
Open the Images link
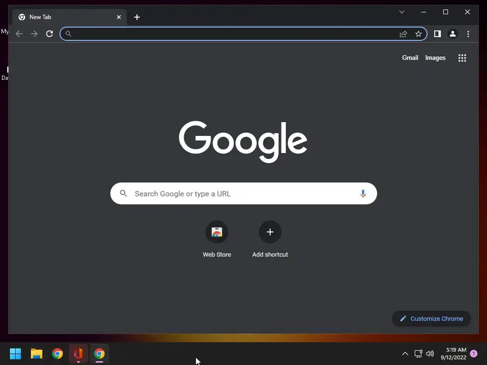coord(435,58)
